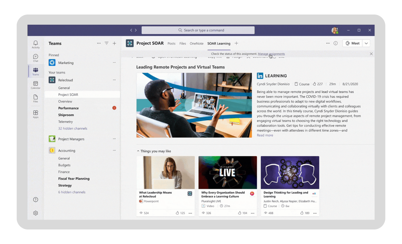Screen dimensions: 402x244
Task: Expand 32 hidden channels
Action: [73, 128]
